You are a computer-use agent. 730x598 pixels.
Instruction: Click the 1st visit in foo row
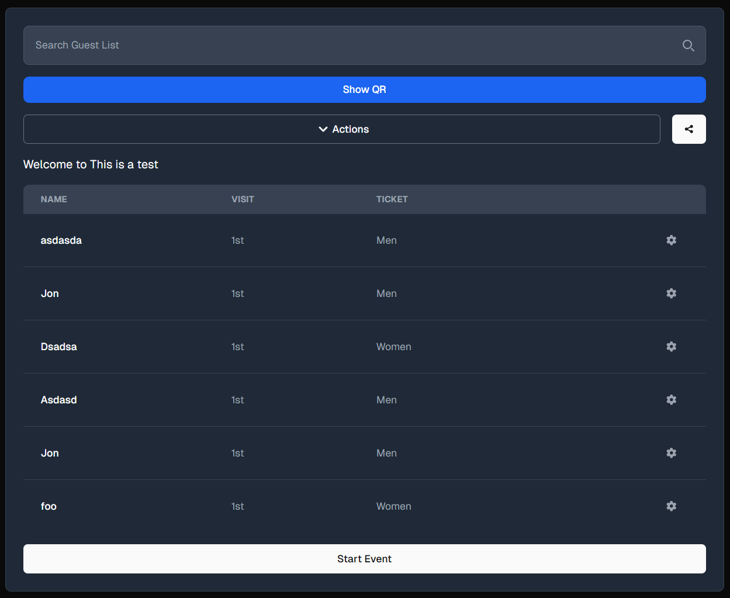click(237, 506)
